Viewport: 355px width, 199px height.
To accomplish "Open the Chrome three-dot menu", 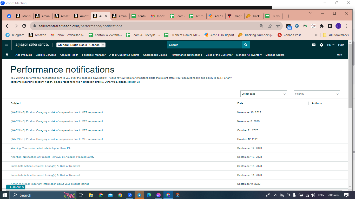I will point(347,26).
